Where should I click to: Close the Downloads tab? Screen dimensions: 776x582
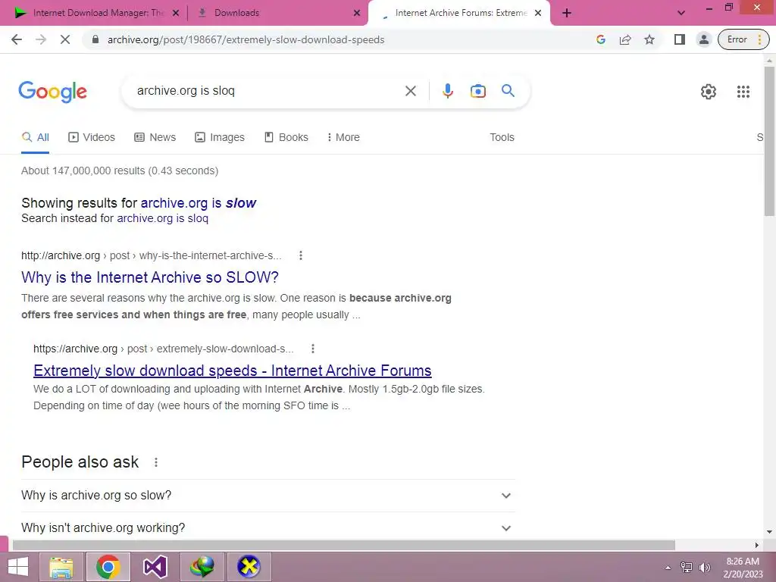coord(357,14)
